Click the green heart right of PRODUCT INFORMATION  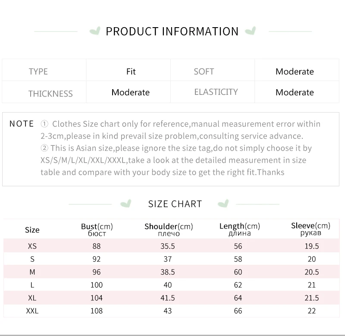click(x=250, y=31)
